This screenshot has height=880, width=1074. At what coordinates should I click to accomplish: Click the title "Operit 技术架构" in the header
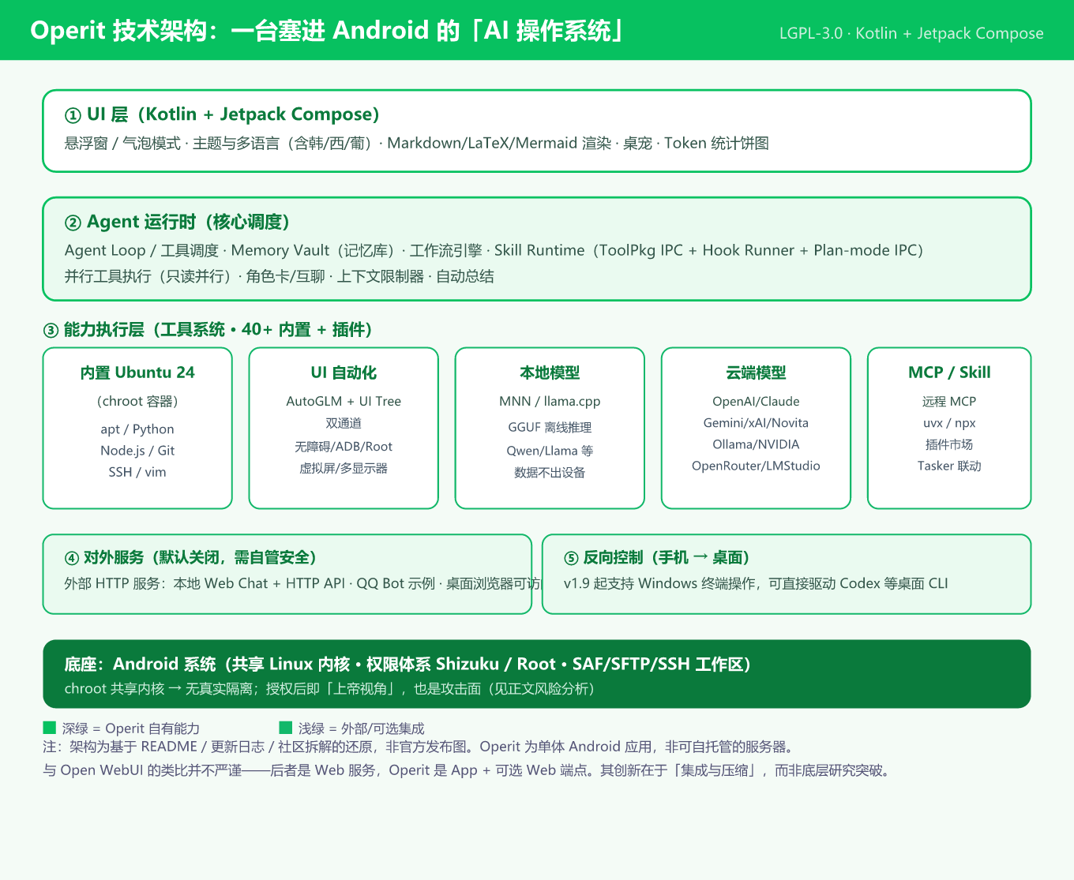tap(118, 31)
